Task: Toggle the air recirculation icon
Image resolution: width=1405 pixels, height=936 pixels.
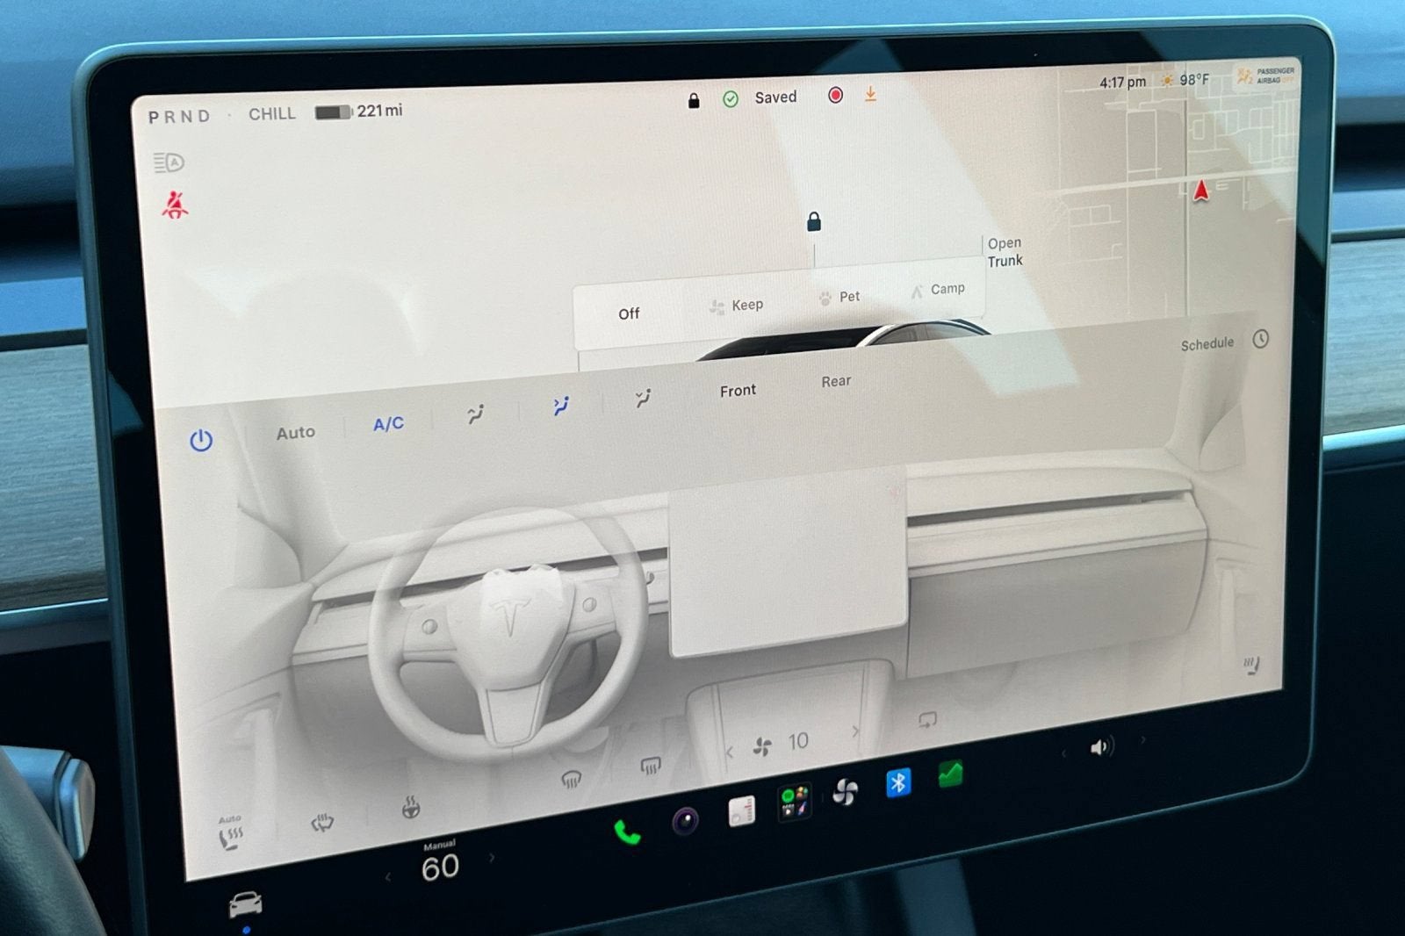Action: [x=927, y=720]
